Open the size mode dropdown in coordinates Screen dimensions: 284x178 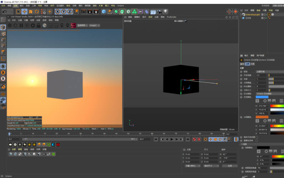point(211,166)
